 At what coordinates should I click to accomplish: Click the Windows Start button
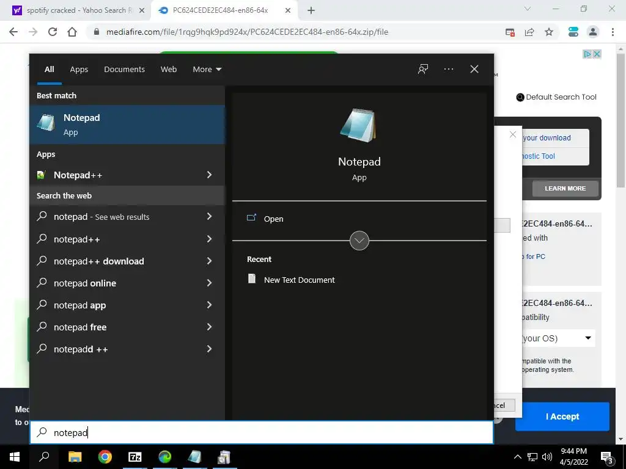15,457
